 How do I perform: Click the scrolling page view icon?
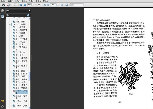(x=62, y=5)
